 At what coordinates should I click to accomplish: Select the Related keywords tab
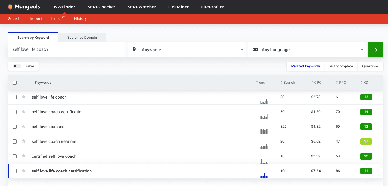click(x=306, y=66)
